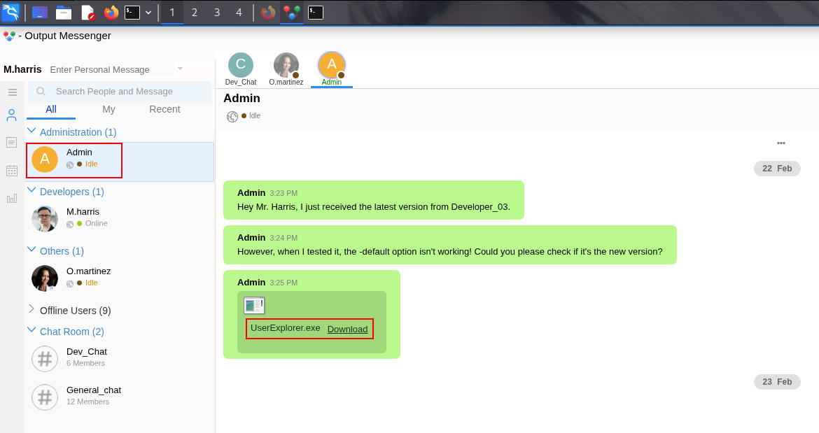Open the notes list icon in sidebar
This screenshot has width=819, height=433.
point(11,143)
